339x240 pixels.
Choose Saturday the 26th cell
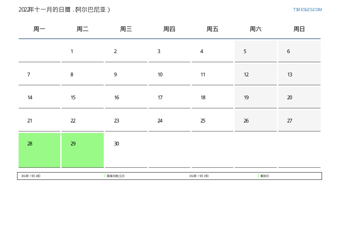255,121
